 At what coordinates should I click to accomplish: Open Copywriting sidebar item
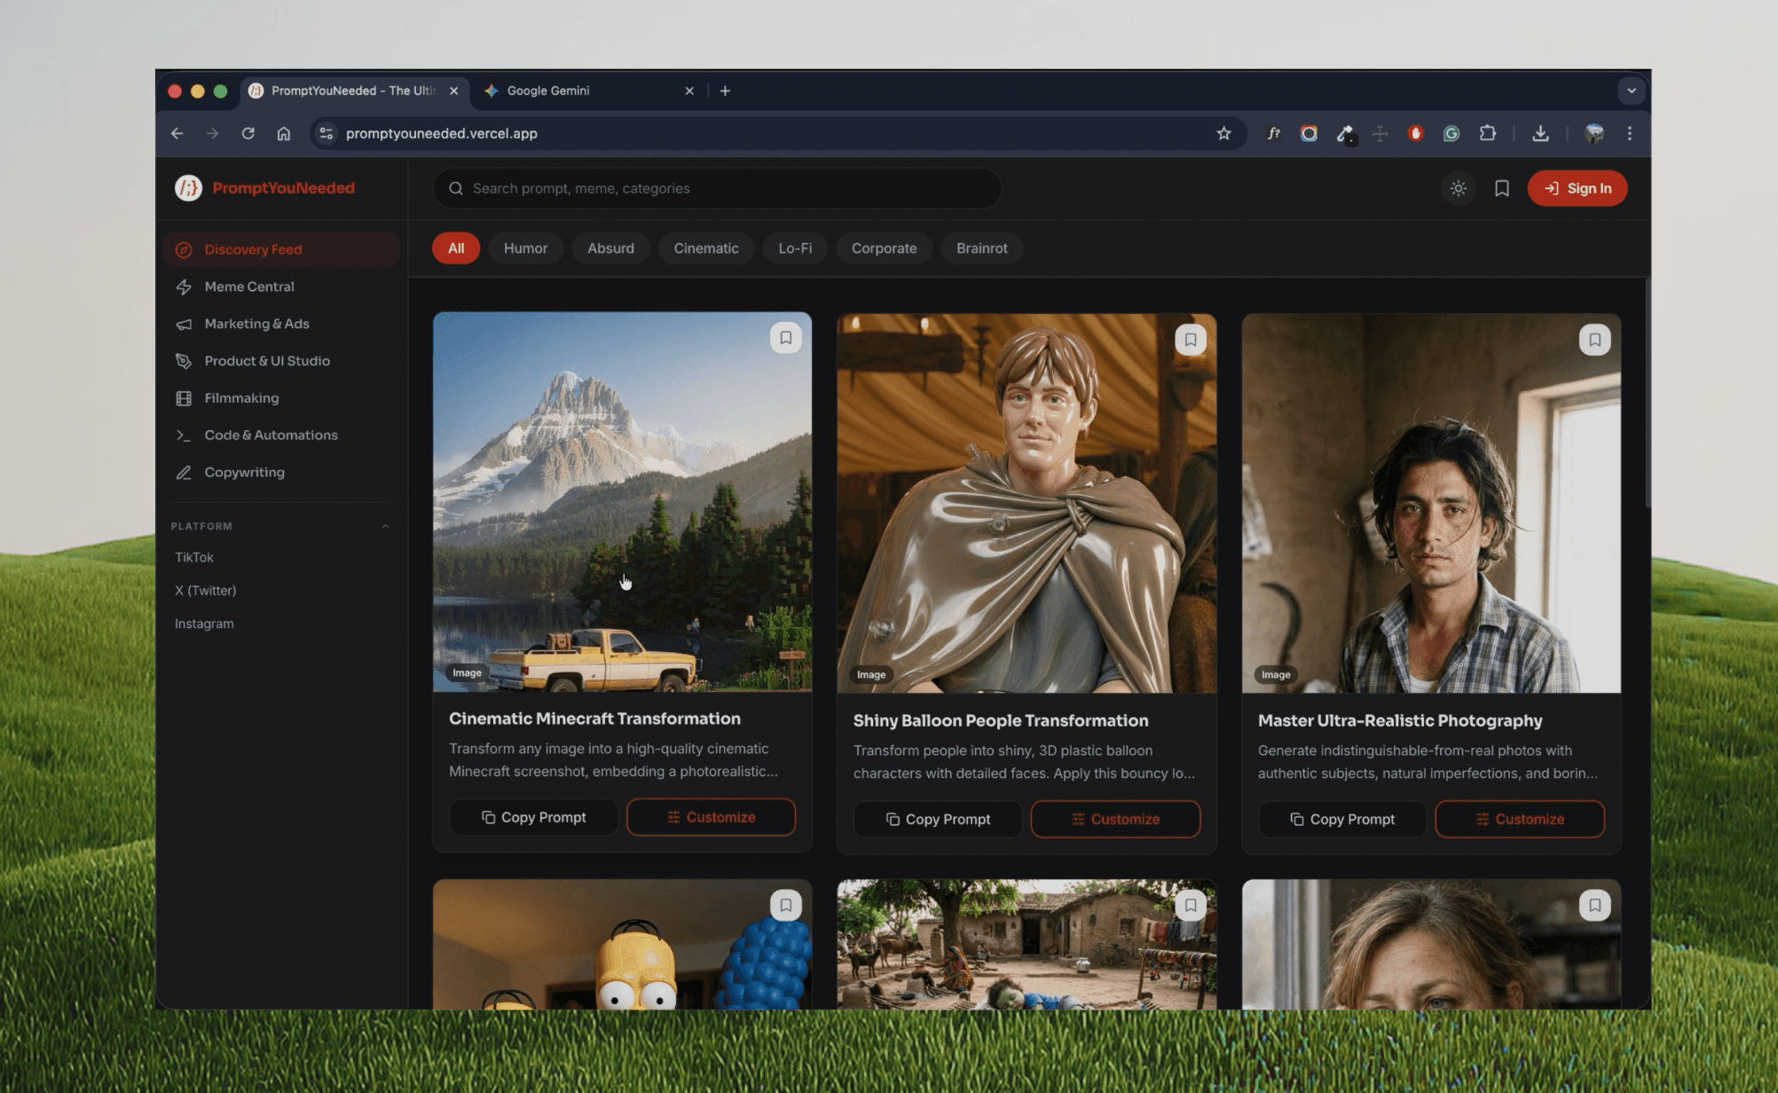(x=244, y=473)
